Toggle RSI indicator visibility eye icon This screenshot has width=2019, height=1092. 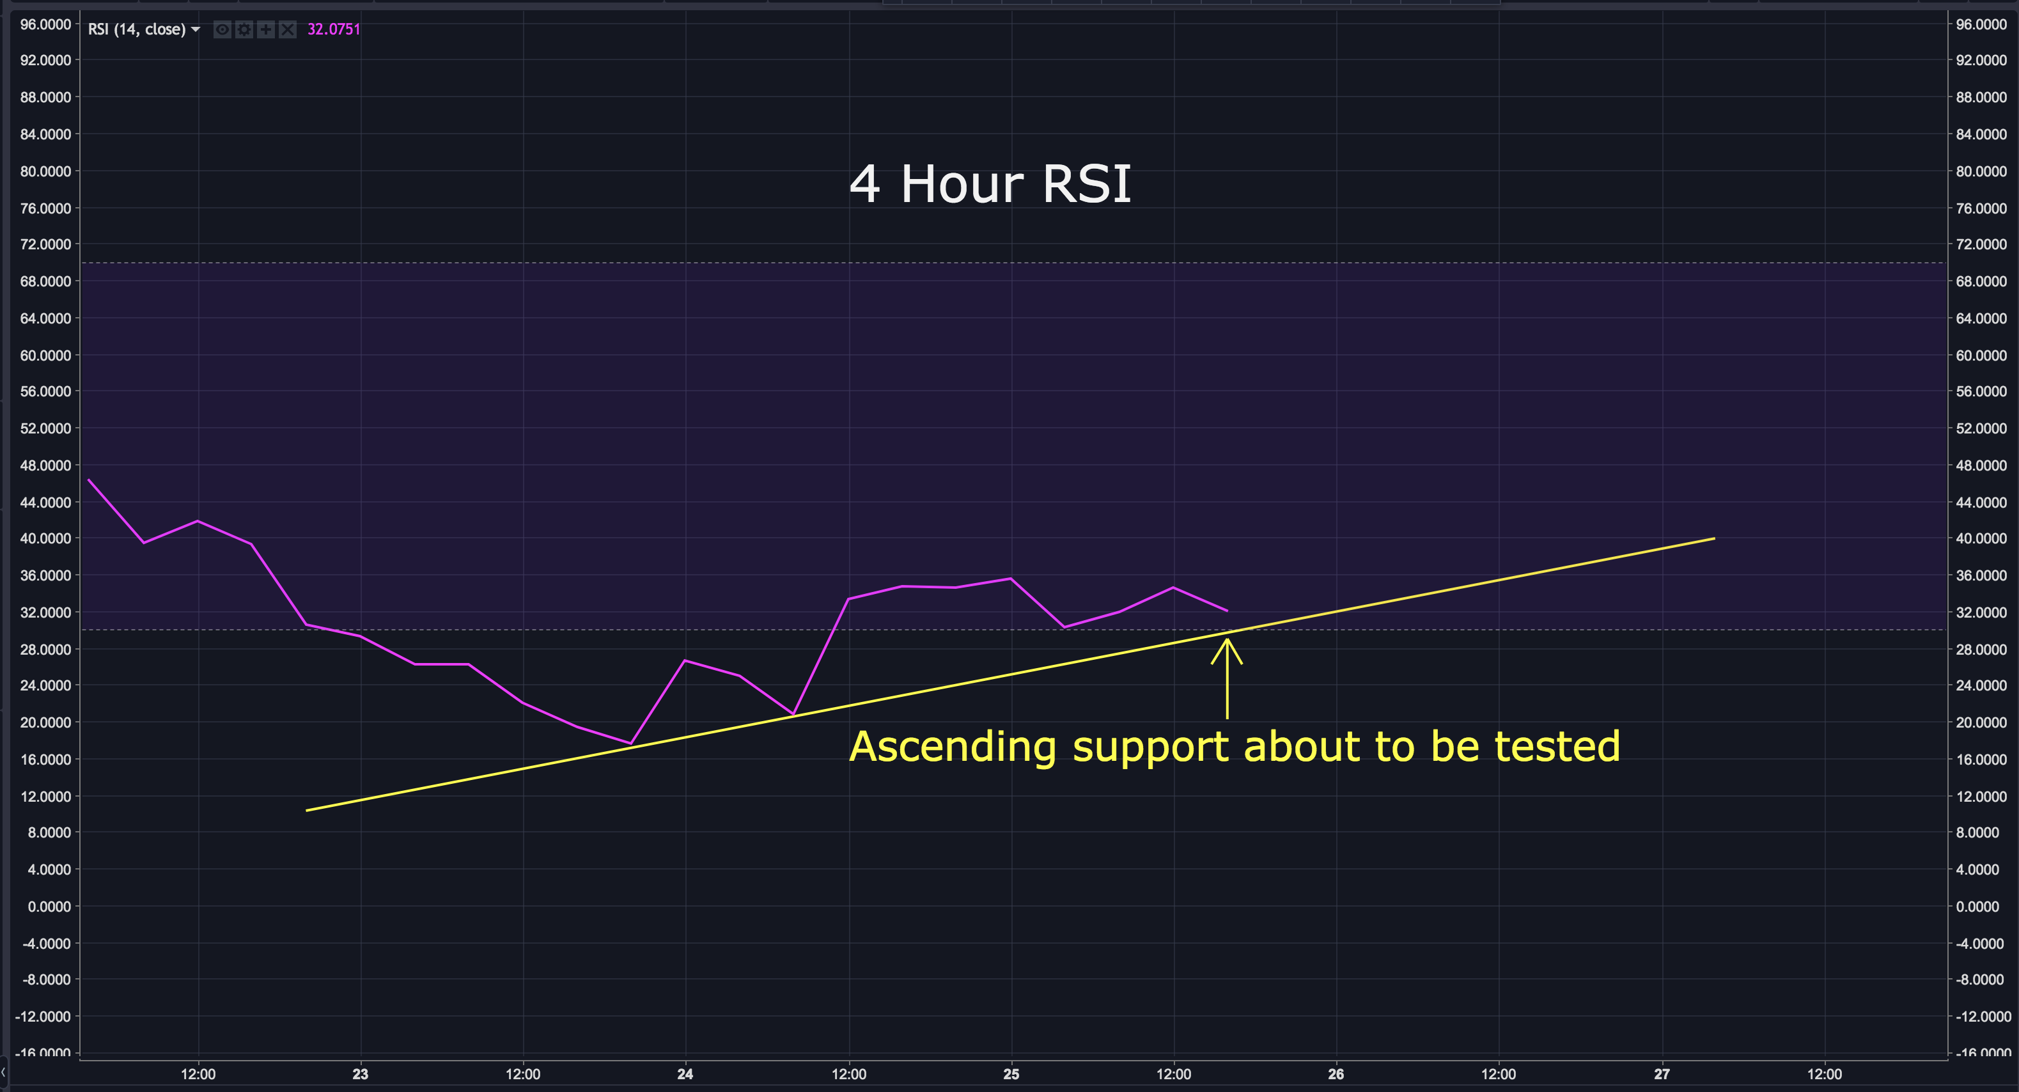pos(222,30)
